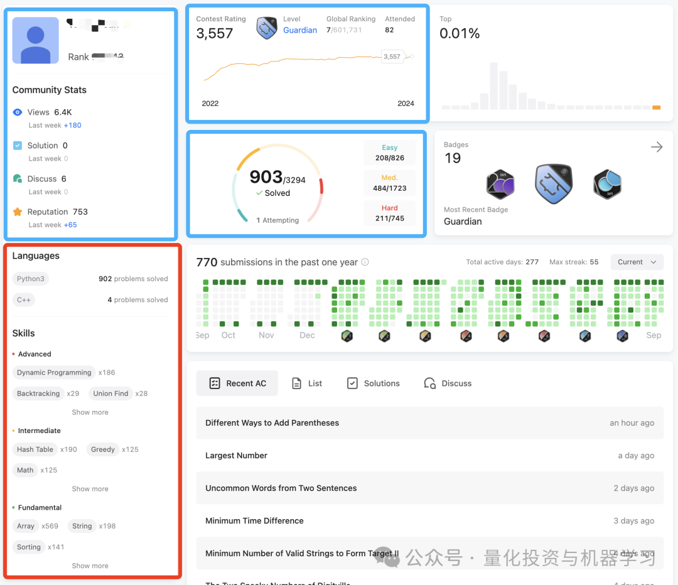The image size is (678, 585).
Task: Click the monthly badge numbered 8
Action: [x=622, y=336]
